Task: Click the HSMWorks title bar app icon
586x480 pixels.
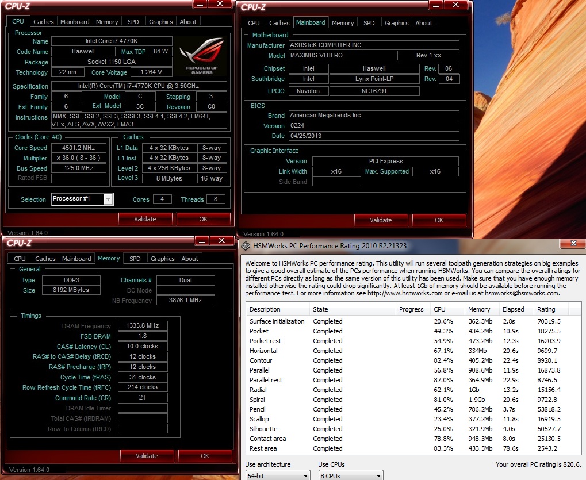Action: [246, 246]
